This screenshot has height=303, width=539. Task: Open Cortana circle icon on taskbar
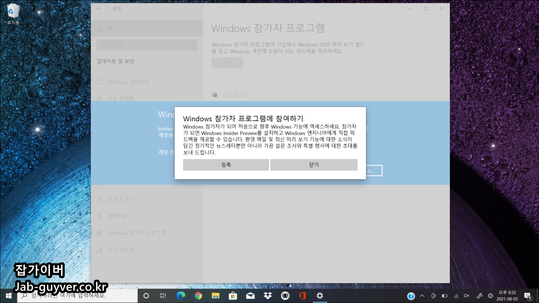point(146,296)
